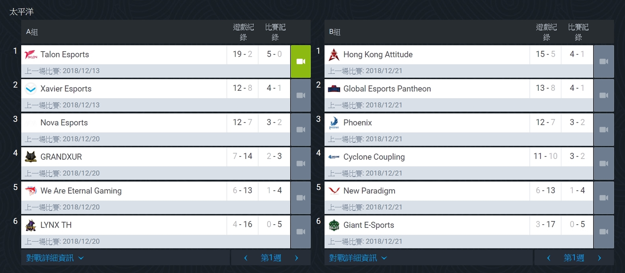Image resolution: width=625 pixels, height=273 pixels.
Task: Click the video camera icon beside GRANDXUR
Action: click(x=301, y=164)
